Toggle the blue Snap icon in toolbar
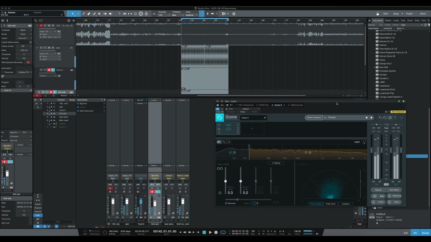Viewport: 431px width, 242px height. click(x=202, y=14)
